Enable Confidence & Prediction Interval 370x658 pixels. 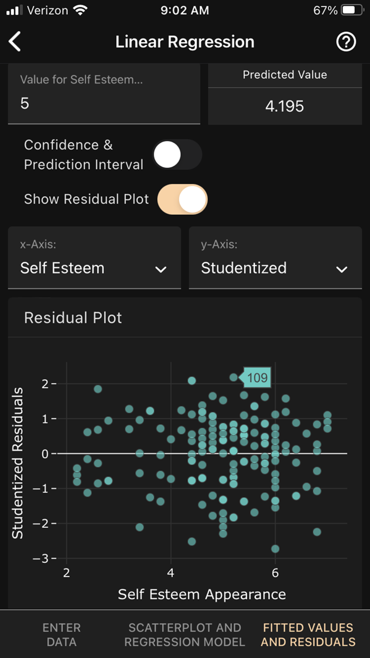tap(178, 154)
